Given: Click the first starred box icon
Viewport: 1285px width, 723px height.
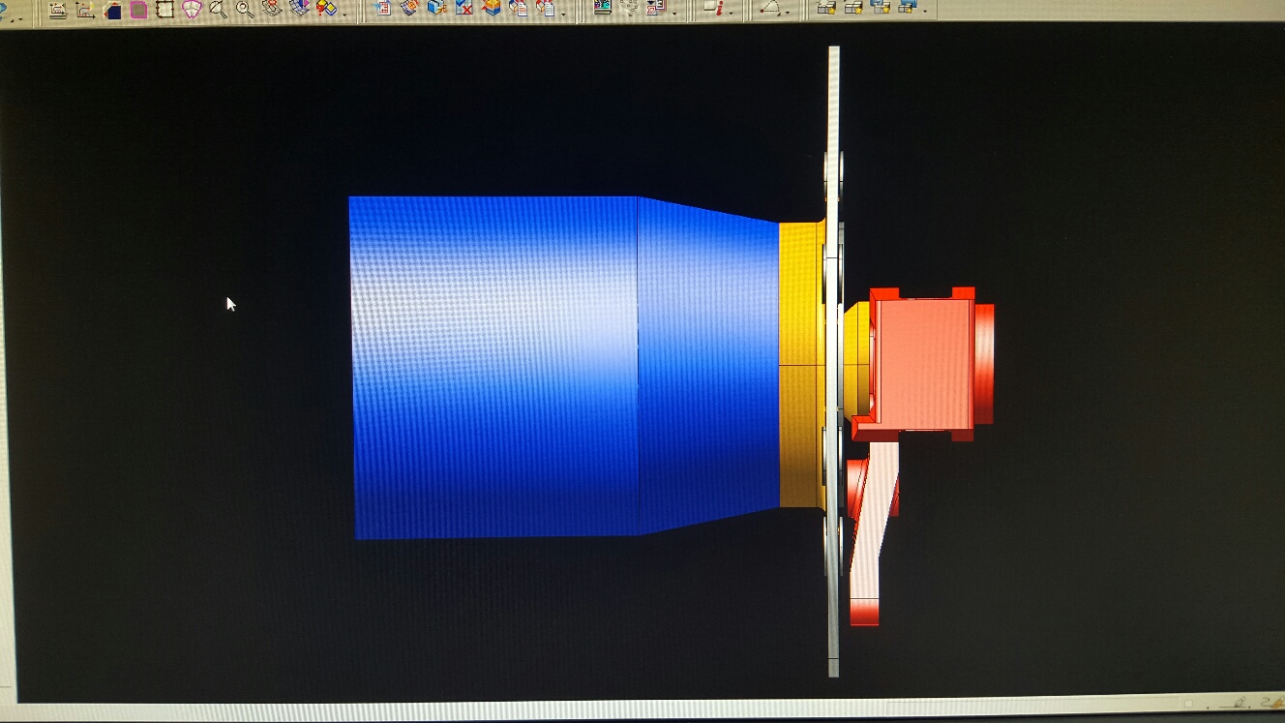Looking at the screenshot, I should pyautogui.click(x=826, y=8).
